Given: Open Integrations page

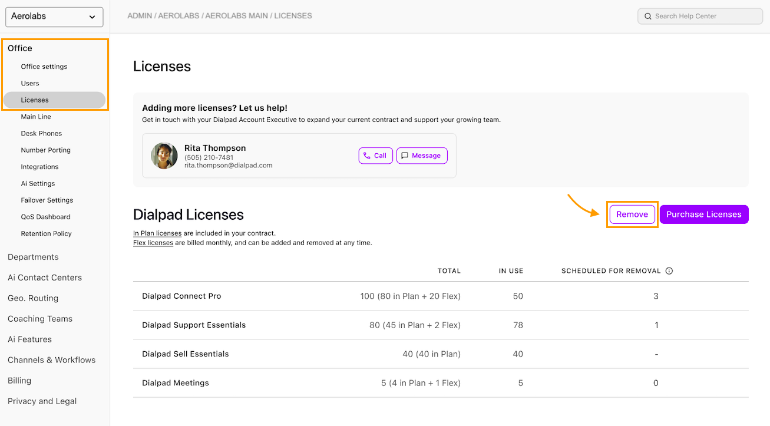Looking at the screenshot, I should pyautogui.click(x=39, y=167).
